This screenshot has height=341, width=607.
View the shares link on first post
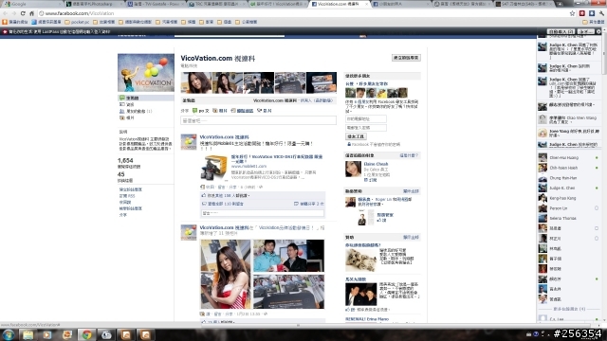309,204
